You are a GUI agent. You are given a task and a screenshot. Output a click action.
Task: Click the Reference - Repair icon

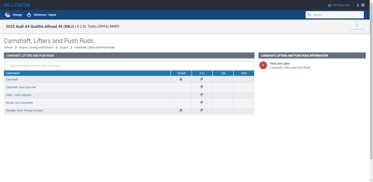29,15
